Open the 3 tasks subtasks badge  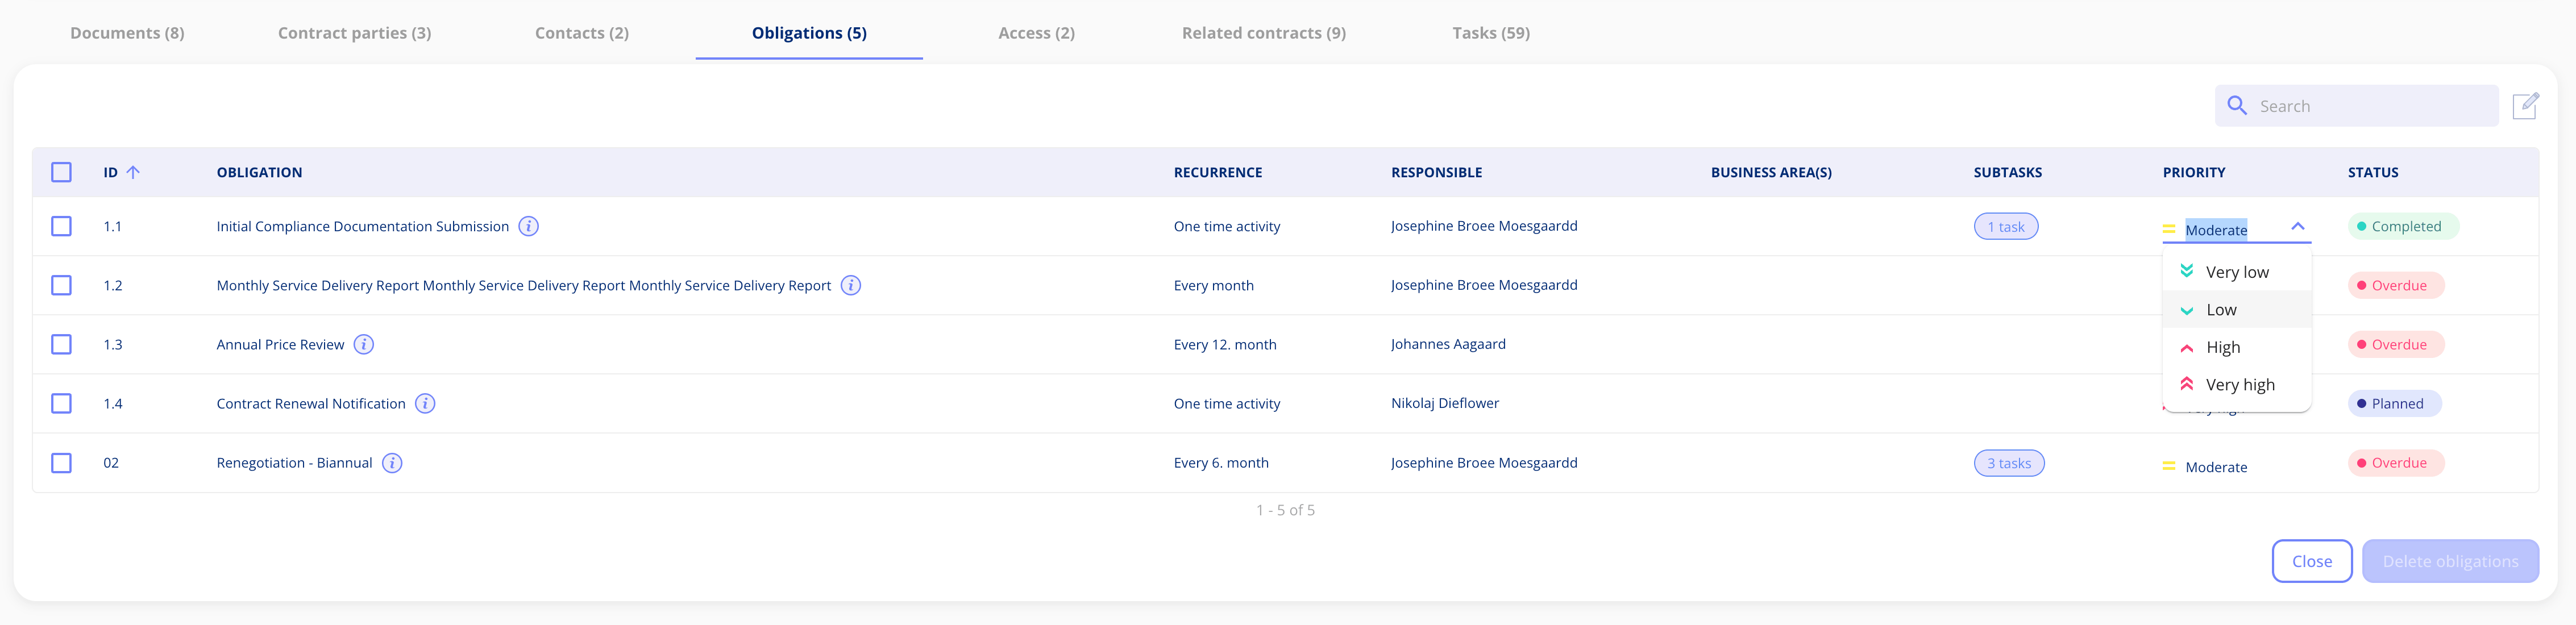click(x=2008, y=463)
